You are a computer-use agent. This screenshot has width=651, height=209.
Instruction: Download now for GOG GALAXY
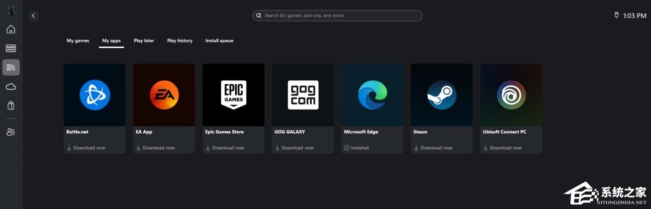point(294,148)
